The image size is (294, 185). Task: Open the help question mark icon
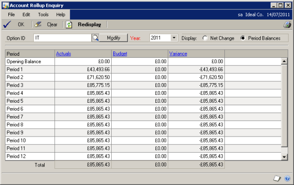click(x=287, y=178)
